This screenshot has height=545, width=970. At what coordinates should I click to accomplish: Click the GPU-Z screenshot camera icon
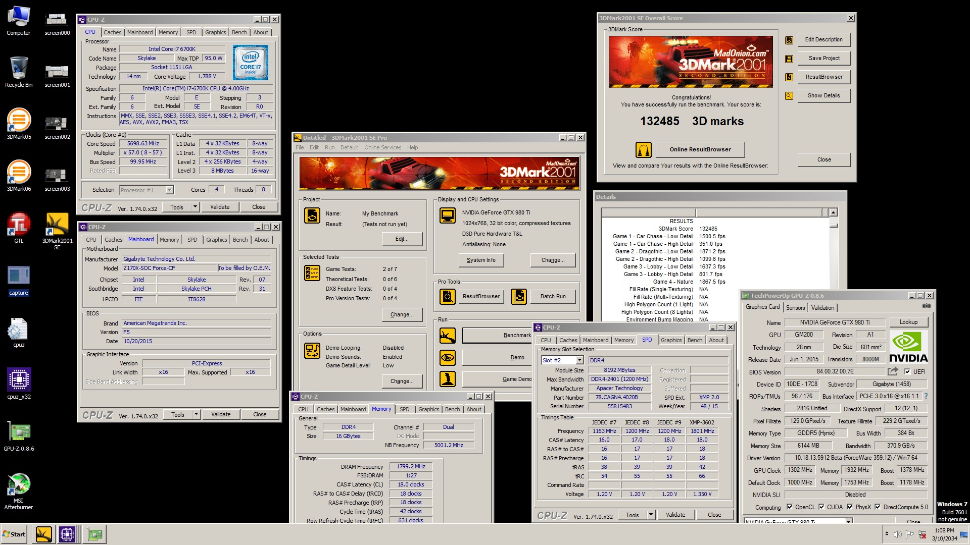(927, 306)
